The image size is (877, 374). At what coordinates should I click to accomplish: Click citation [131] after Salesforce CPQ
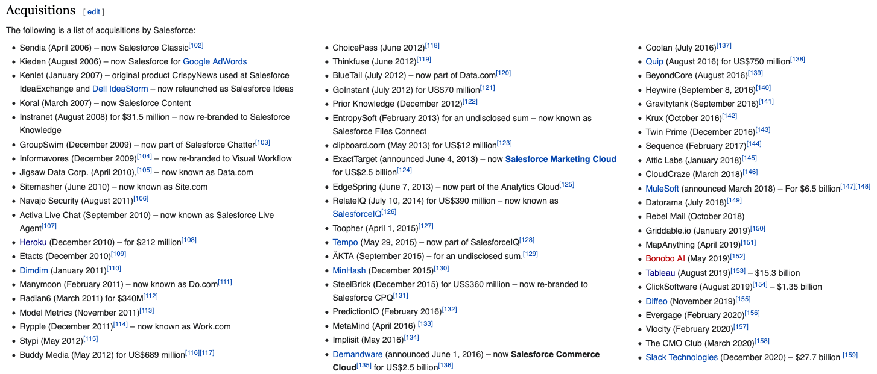pos(401,295)
